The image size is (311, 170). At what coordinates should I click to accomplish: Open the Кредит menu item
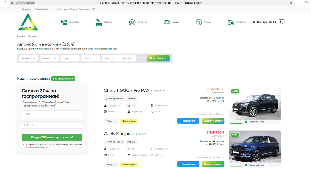point(108,22)
